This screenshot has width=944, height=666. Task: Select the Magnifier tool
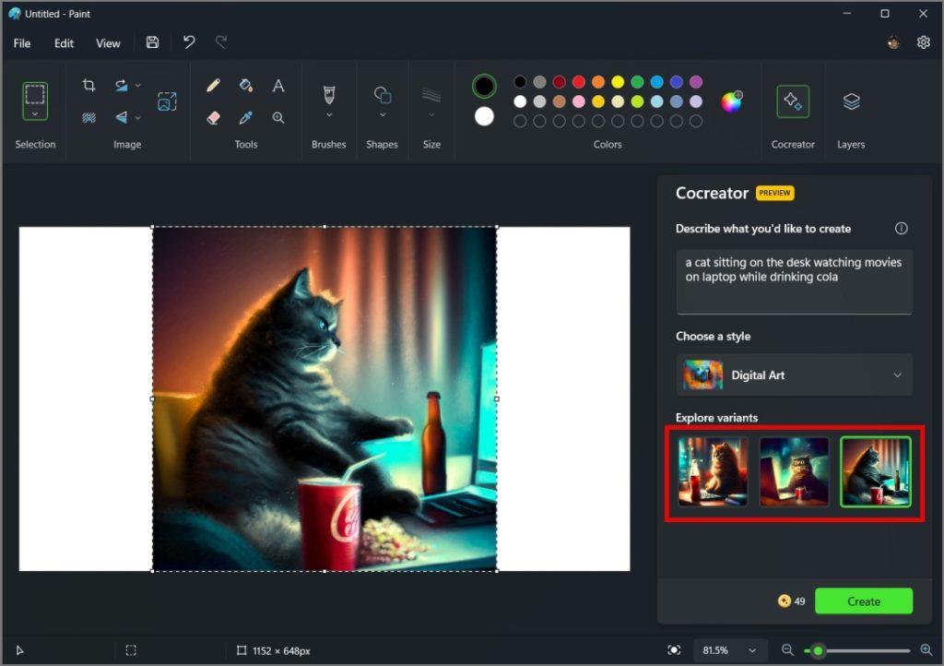tap(278, 118)
